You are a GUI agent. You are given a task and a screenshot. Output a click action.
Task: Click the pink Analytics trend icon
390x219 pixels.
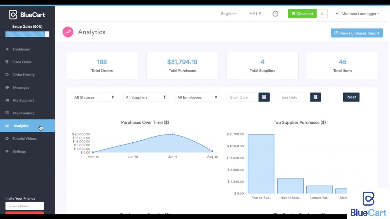click(68, 32)
